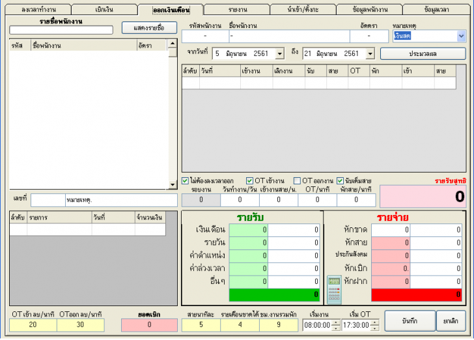
Task: Switch to the เบิกเงิน tab
Action: tap(104, 9)
